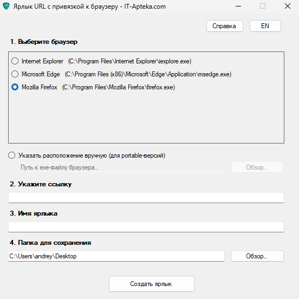Minimize the URL shortcut window
Screen dimensions: 299x299
[238, 6]
